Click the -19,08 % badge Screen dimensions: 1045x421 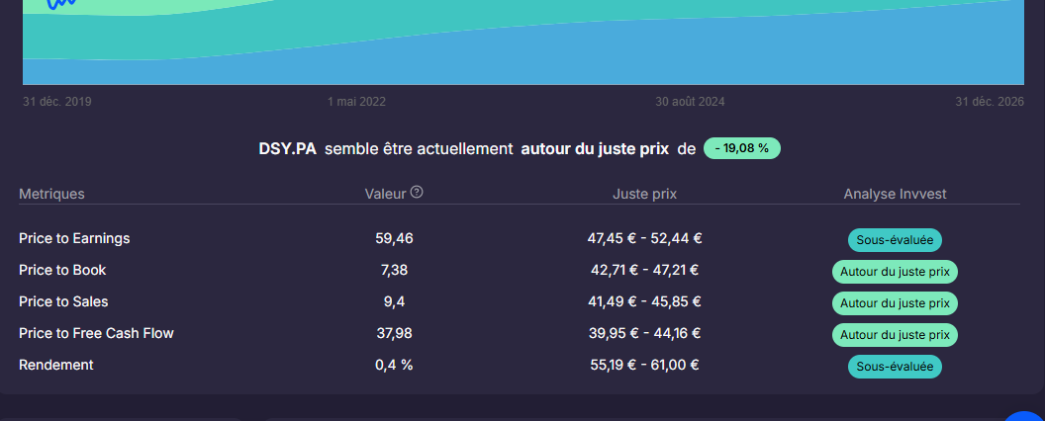[x=742, y=148]
